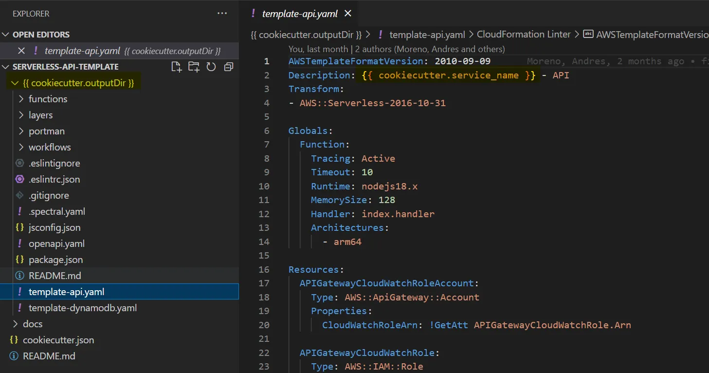Click the YAML icon beside openapi.yaml

19,243
